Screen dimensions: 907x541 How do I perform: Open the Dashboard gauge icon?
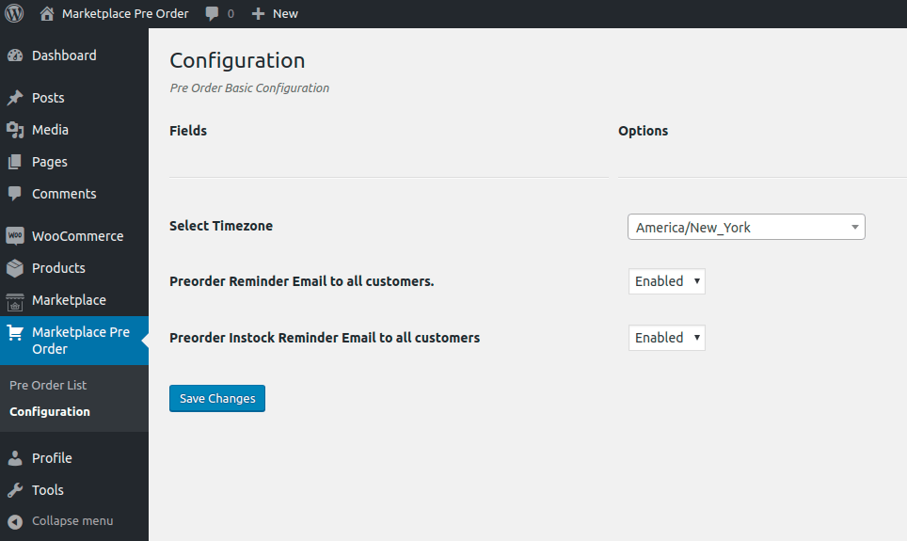15,56
